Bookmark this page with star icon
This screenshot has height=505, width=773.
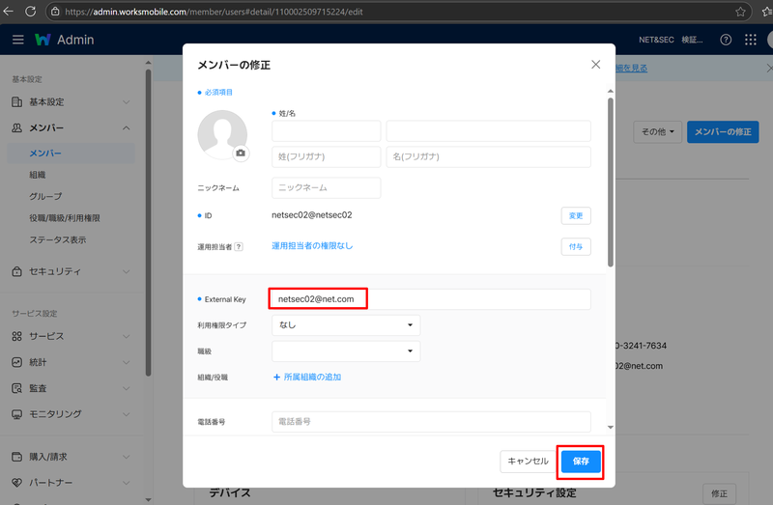(x=740, y=12)
